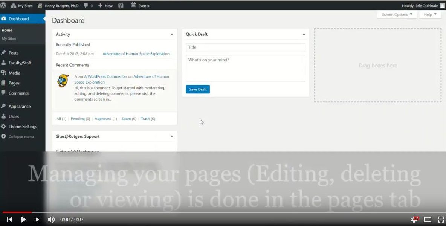The image size is (446, 226).
Task: Click the Quick Draft Title field
Action: coord(246,47)
